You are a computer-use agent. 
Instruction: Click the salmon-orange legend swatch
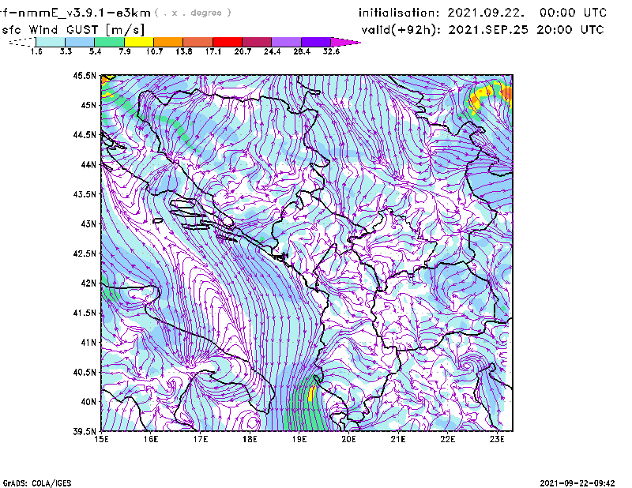pyautogui.click(x=198, y=42)
